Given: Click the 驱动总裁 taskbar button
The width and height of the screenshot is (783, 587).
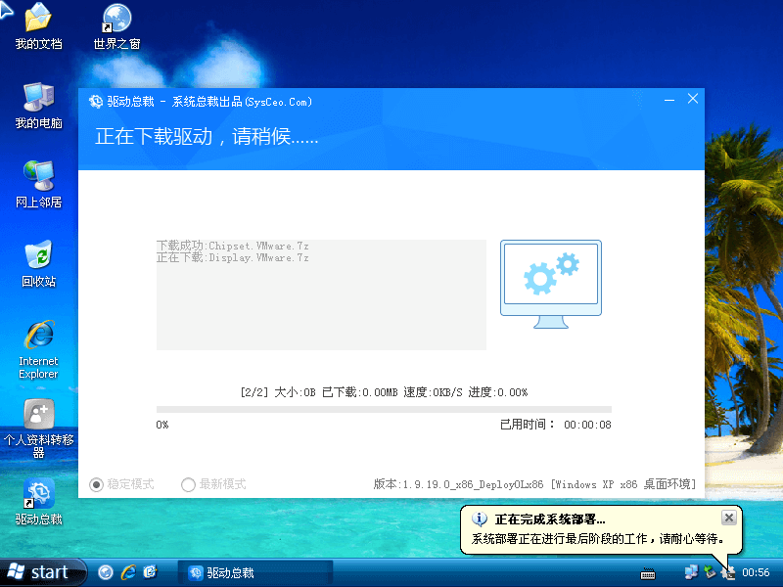Looking at the screenshot, I should (255, 572).
